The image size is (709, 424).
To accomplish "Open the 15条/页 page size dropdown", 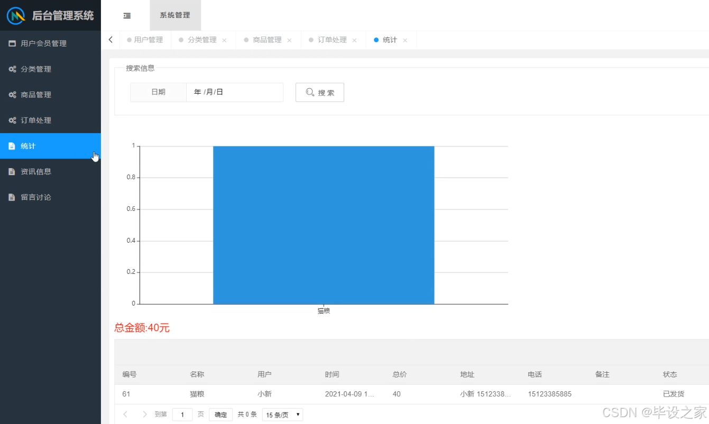I will (282, 414).
